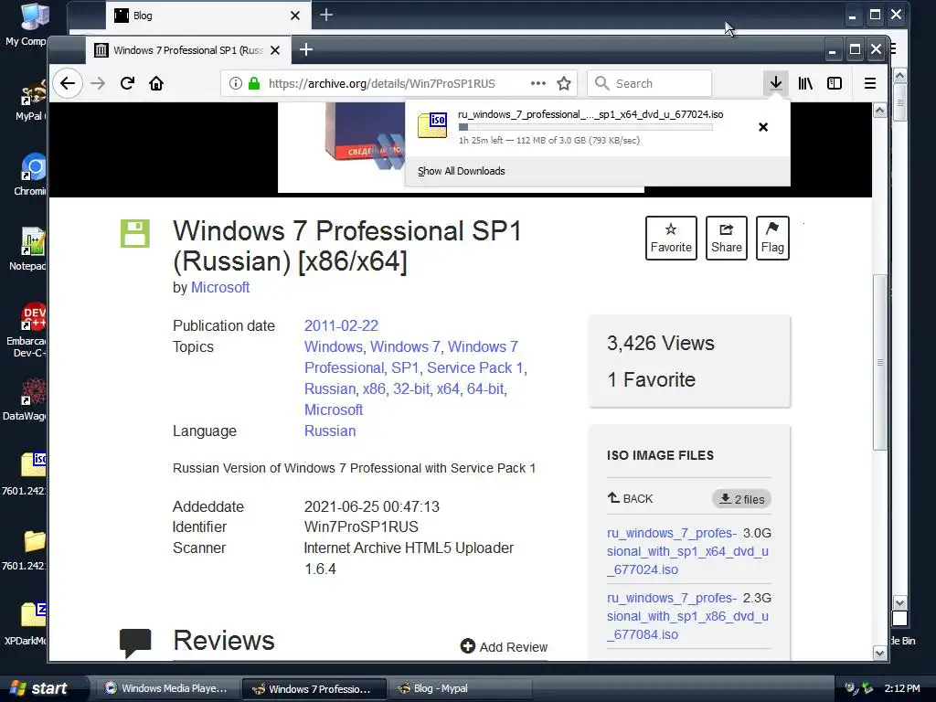Open page actions three-dot menu
936x702 pixels.
[537, 83]
